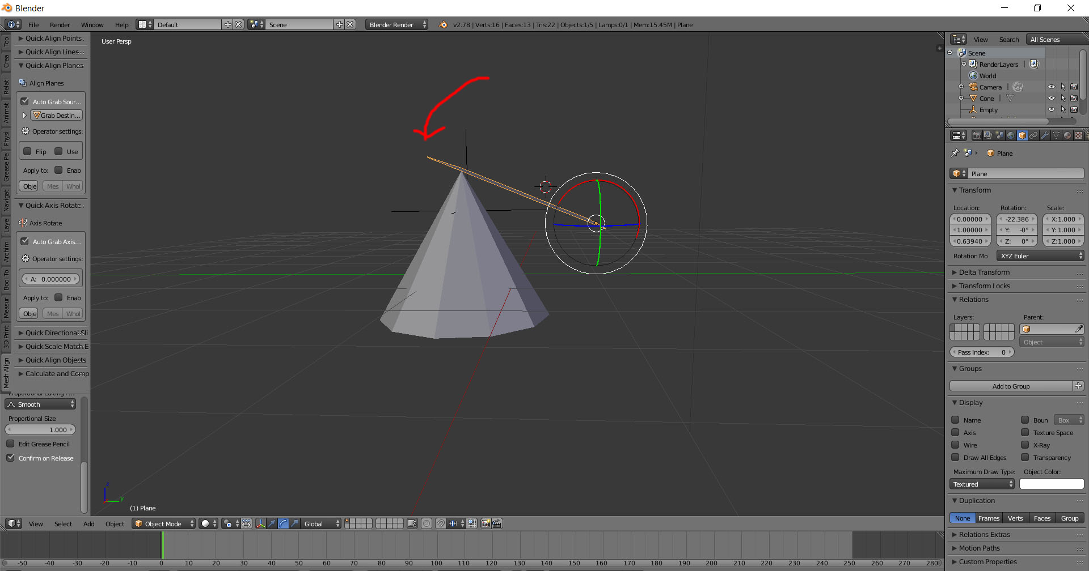Select the Verts duplication button
The height and width of the screenshot is (571, 1089).
pyautogui.click(x=1015, y=518)
